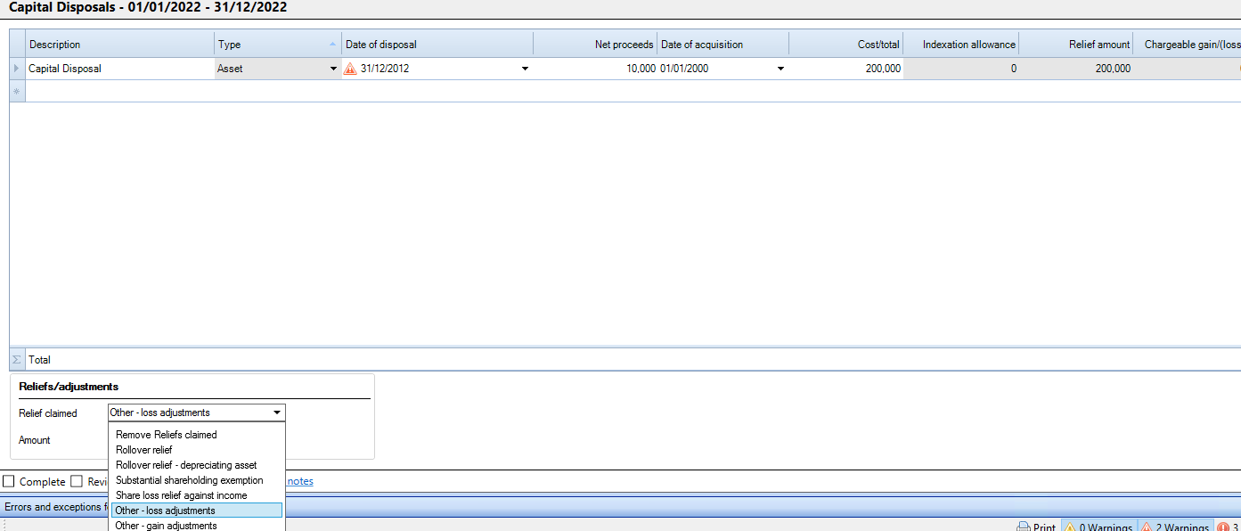This screenshot has height=531, width=1241.
Task: Click the Description column header
Action: [x=120, y=45]
